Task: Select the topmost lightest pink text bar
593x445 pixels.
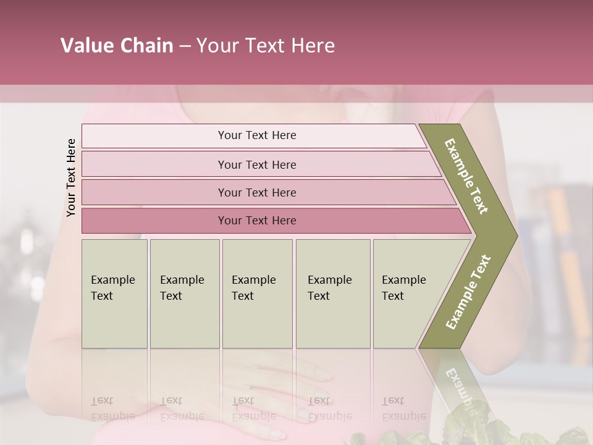Action: tap(256, 135)
